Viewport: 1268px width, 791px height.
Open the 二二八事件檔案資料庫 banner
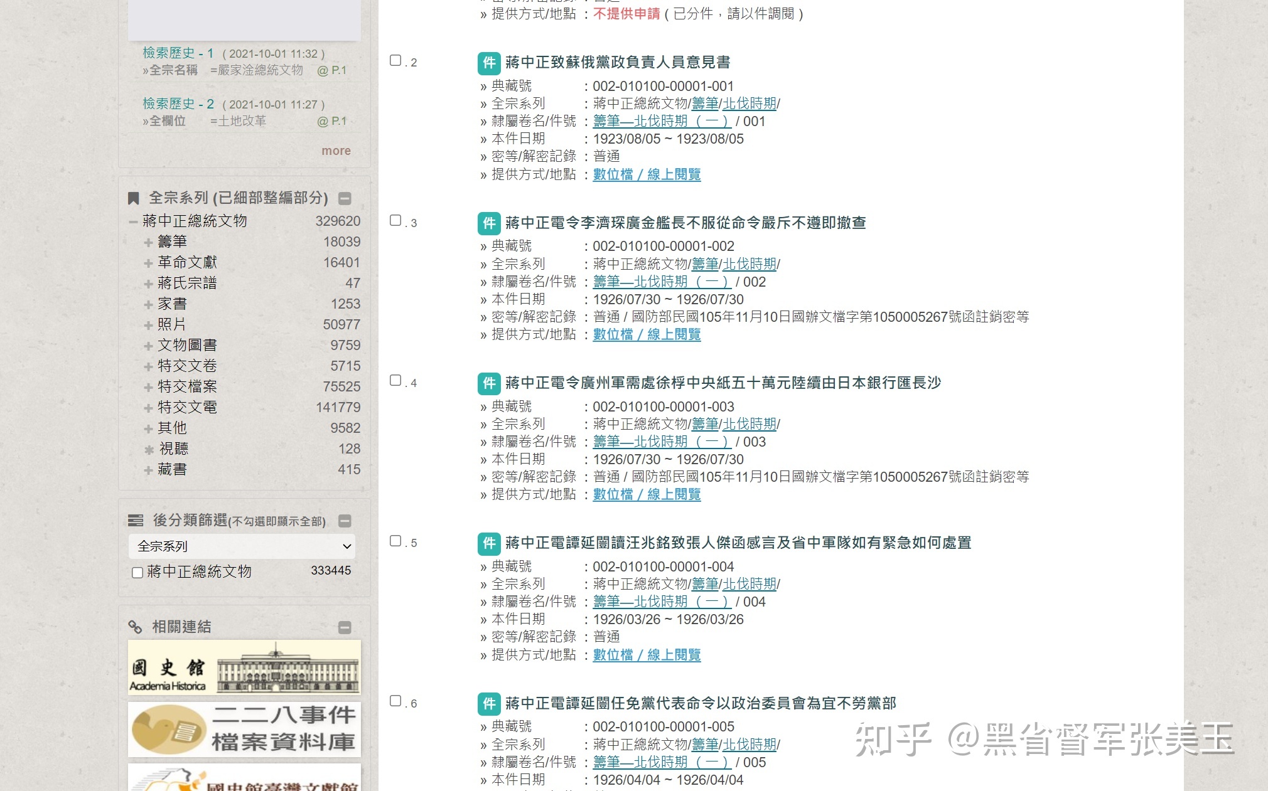[x=244, y=729]
